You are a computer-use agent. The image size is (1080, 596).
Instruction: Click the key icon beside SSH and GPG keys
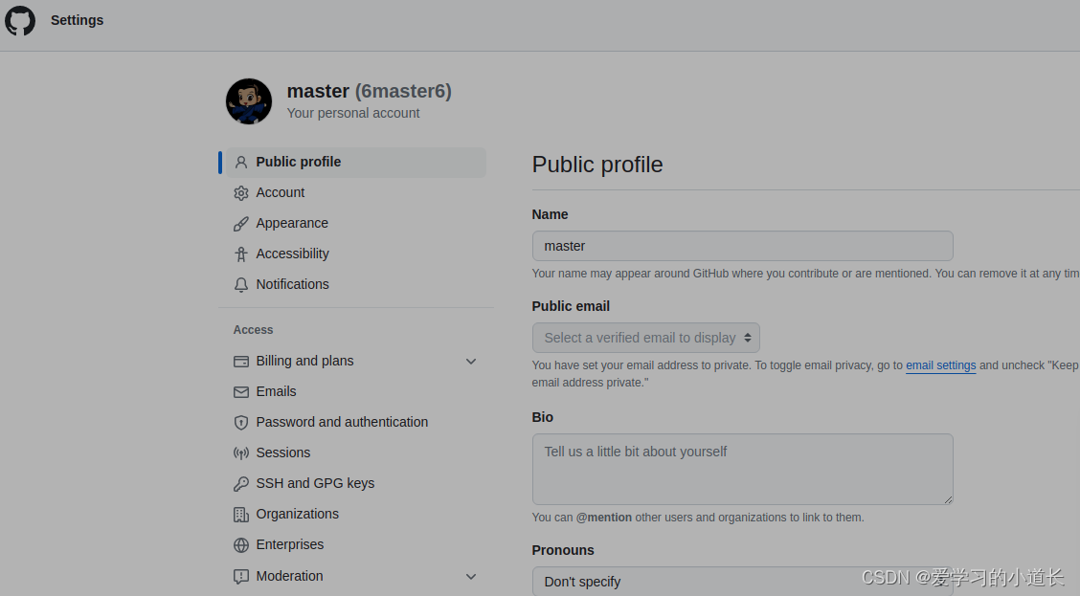pos(241,484)
